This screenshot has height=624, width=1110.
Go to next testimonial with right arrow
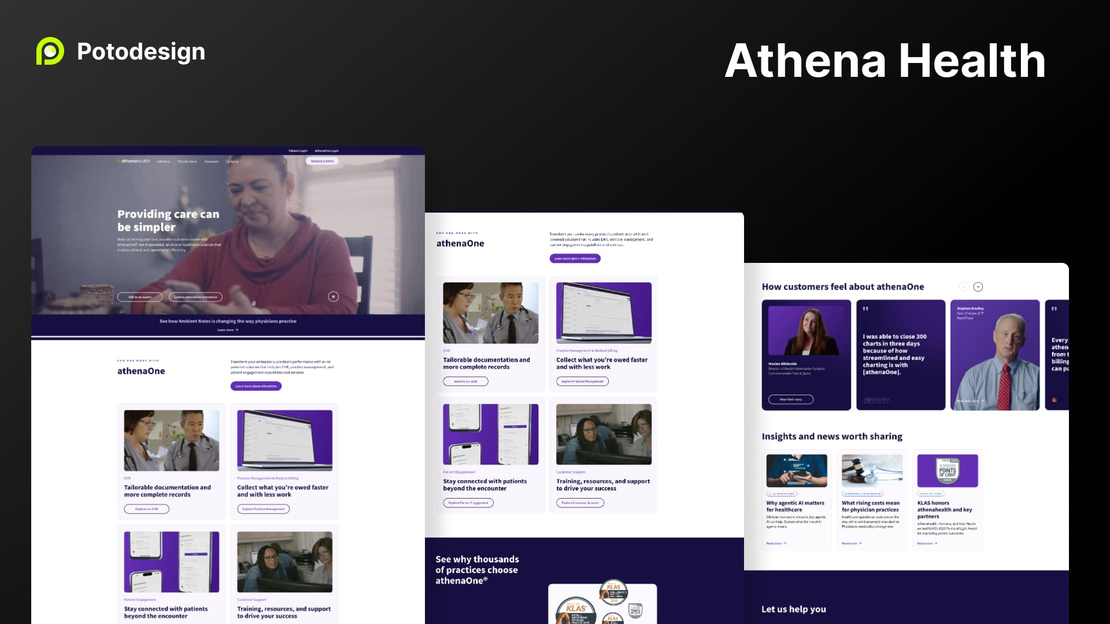[x=978, y=287]
